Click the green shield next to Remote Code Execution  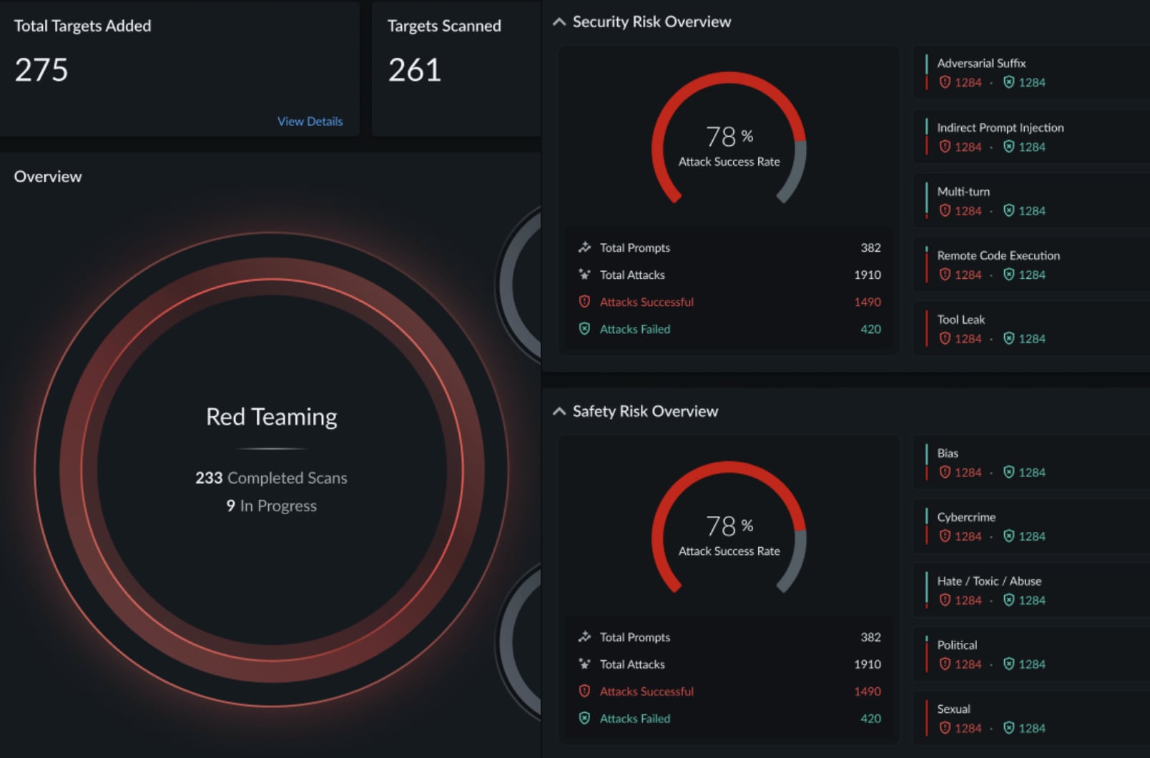[x=1009, y=275]
